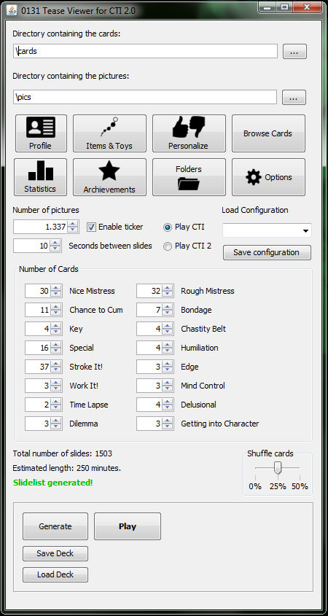This screenshot has width=328, height=616.
Task: Click 'Slidelist generated!' status text
Action: pos(53,483)
